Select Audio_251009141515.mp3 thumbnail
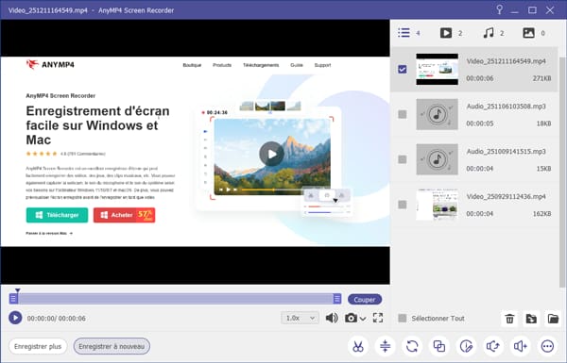The image size is (567, 363). tap(437, 159)
